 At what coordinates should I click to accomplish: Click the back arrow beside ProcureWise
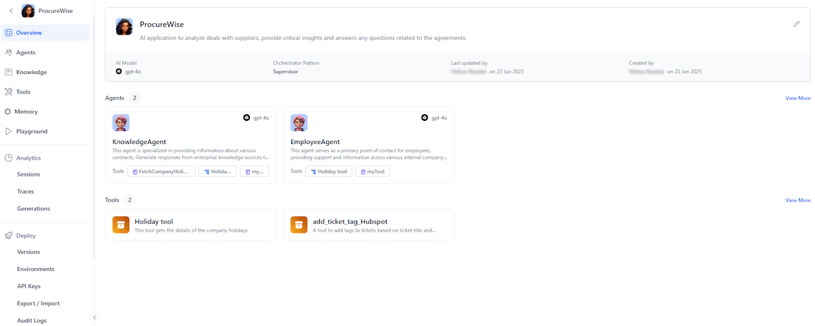tap(11, 11)
